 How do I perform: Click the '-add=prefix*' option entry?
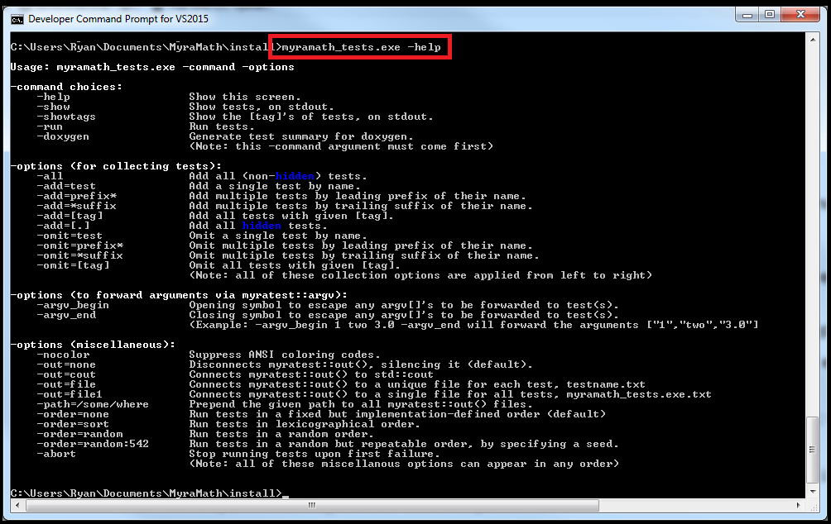[x=76, y=196]
